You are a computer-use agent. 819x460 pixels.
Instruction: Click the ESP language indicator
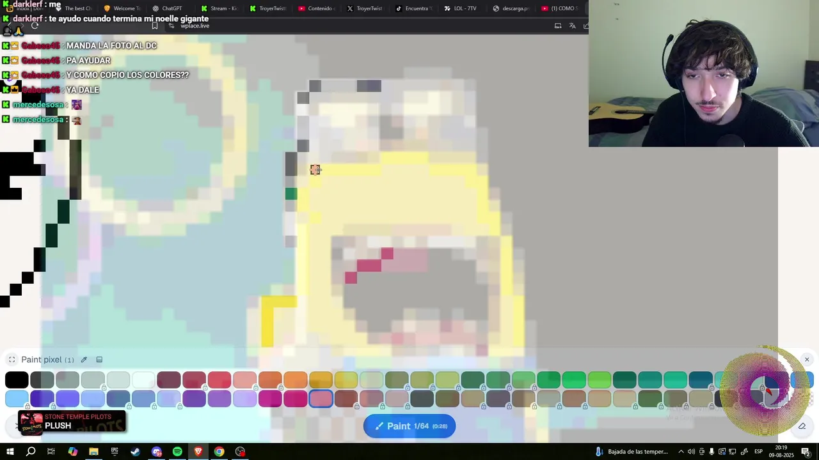[x=758, y=452]
